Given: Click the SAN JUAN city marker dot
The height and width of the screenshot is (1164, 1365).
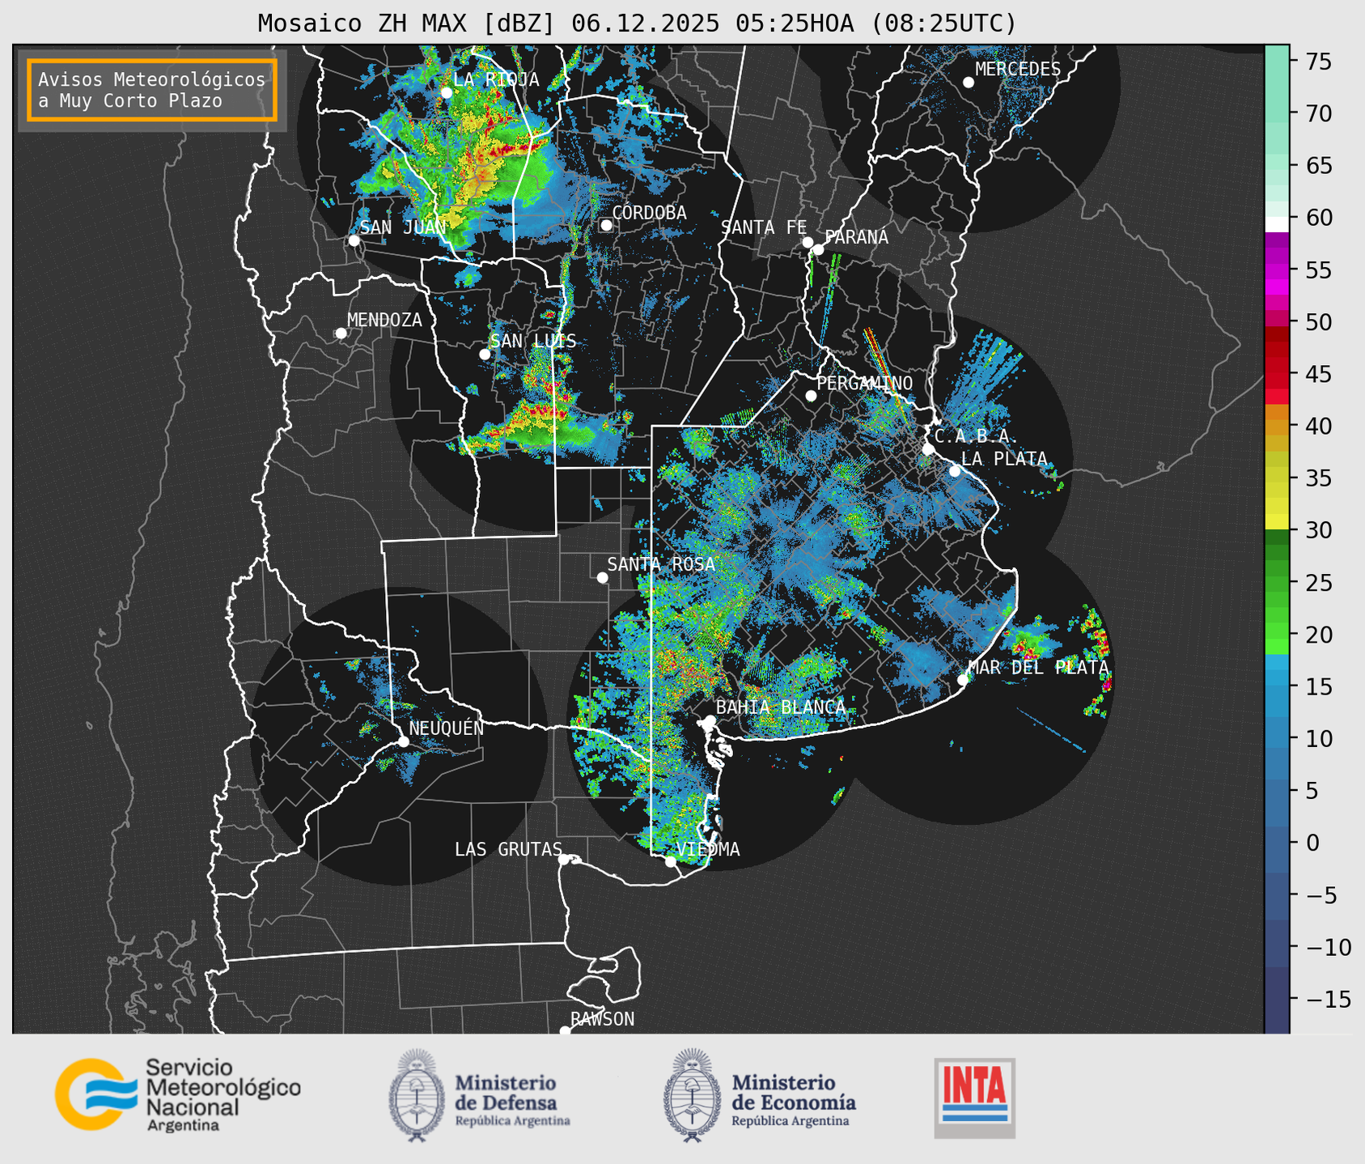Looking at the screenshot, I should click(354, 240).
